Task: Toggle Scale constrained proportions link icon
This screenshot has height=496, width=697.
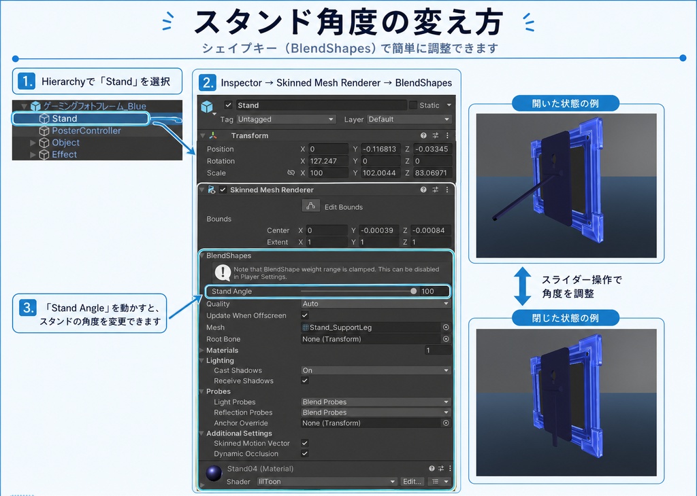Action: click(291, 173)
